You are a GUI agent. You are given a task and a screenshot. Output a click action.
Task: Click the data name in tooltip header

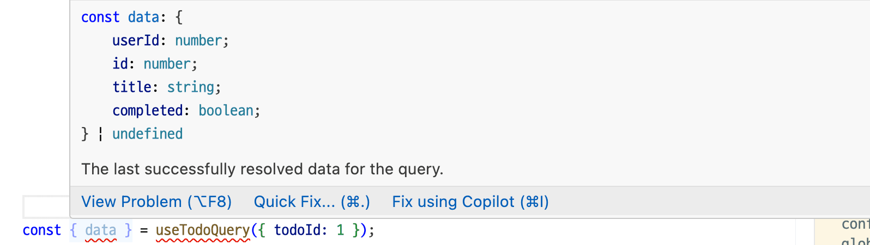point(143,17)
